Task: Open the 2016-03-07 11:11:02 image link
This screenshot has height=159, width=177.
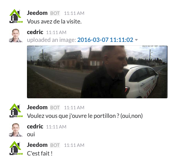Action: coord(105,40)
